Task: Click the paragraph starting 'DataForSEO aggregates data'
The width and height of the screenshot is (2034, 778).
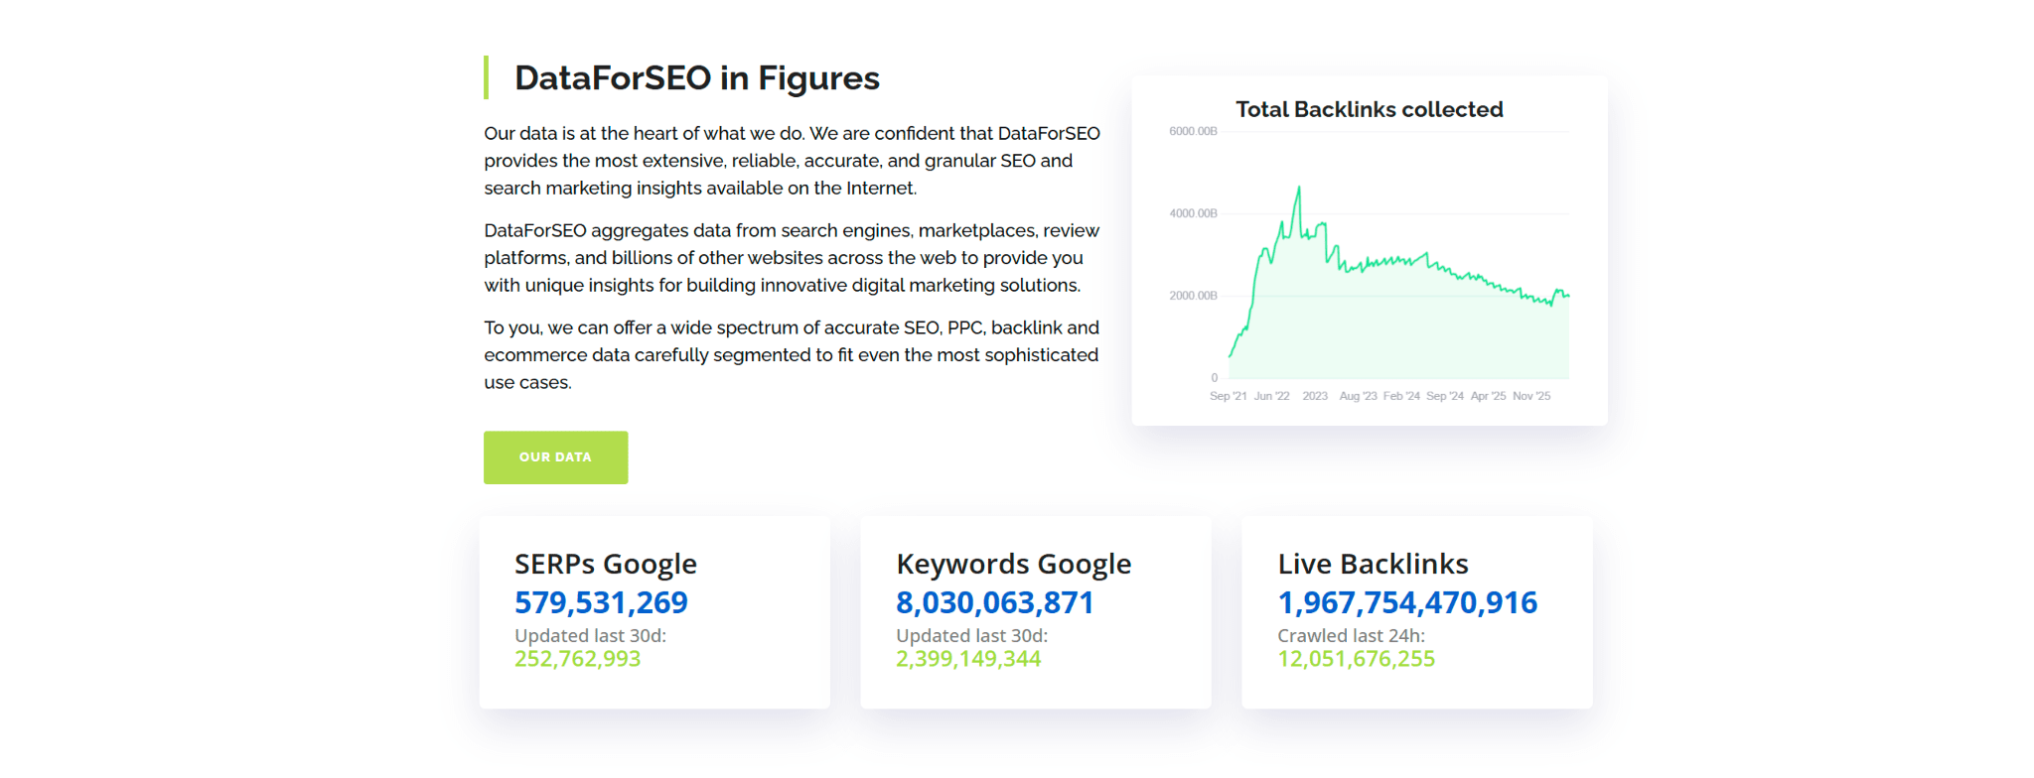Action: click(792, 258)
